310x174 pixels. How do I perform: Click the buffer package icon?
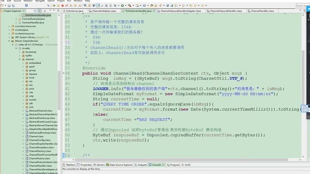(x=23, y=56)
